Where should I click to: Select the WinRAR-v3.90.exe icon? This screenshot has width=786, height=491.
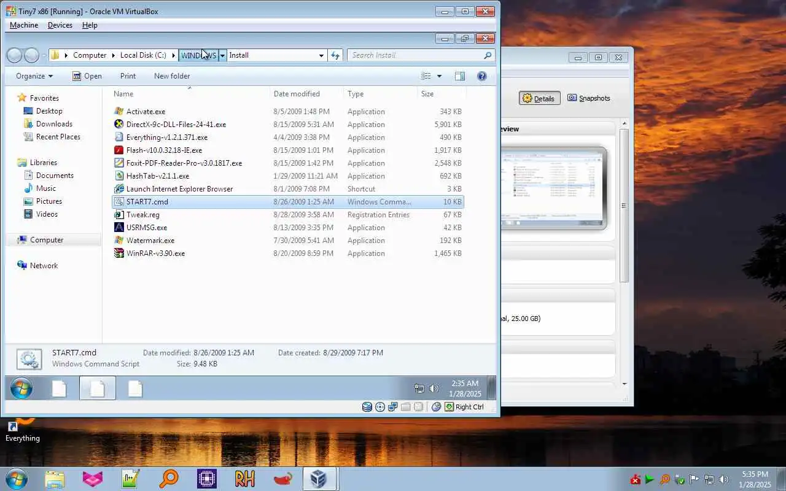pyautogui.click(x=119, y=253)
